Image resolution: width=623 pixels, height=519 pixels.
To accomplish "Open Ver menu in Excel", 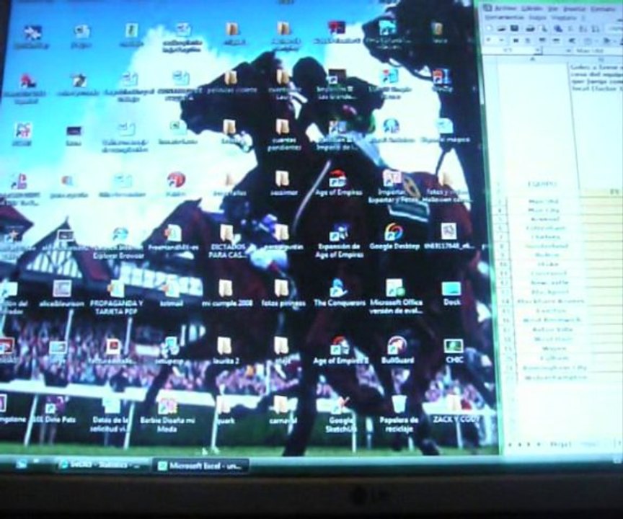I will (552, 9).
